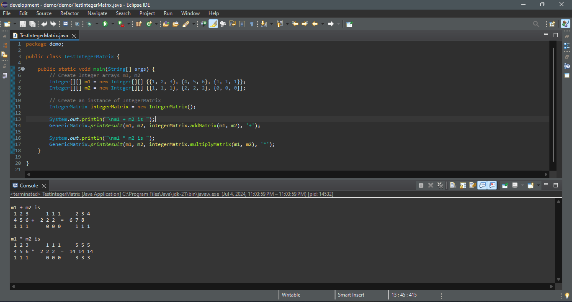The height and width of the screenshot is (302, 572).
Task: Open the Run configurations dropdown arrow
Action: [x=113, y=24]
